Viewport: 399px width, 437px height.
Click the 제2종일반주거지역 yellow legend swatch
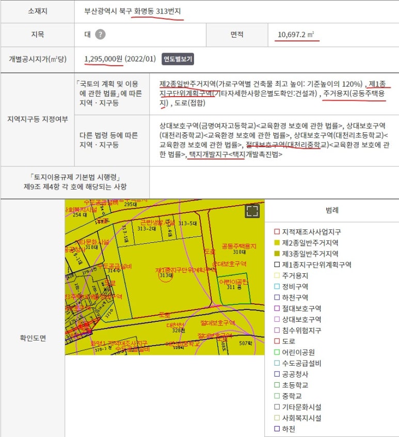tap(277, 242)
